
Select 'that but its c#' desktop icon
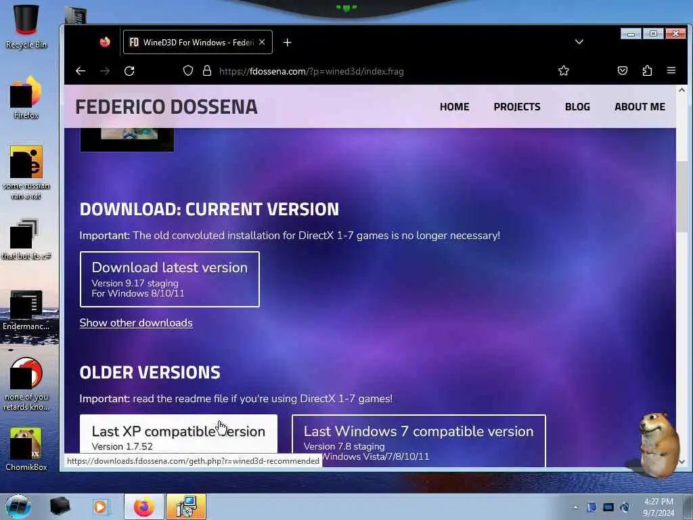pyautogui.click(x=26, y=239)
